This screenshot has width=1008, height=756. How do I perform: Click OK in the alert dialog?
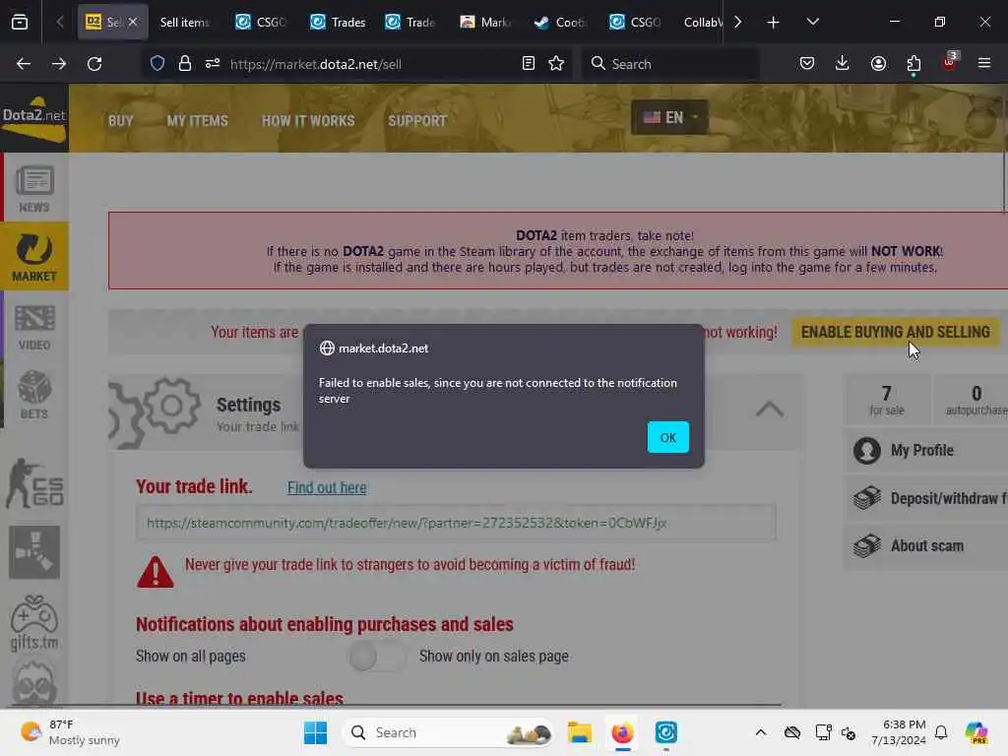(668, 437)
